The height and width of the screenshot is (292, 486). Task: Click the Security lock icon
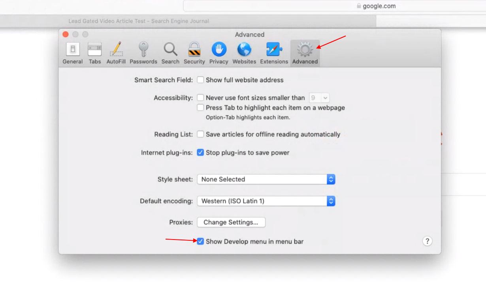(194, 51)
